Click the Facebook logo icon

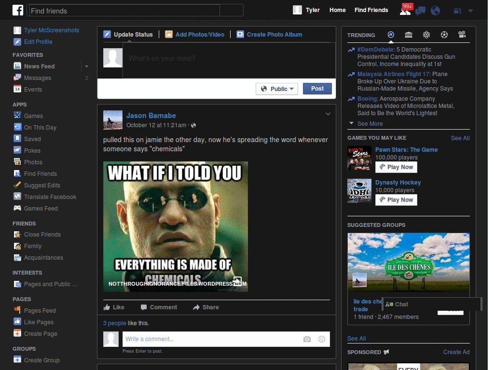[18, 11]
